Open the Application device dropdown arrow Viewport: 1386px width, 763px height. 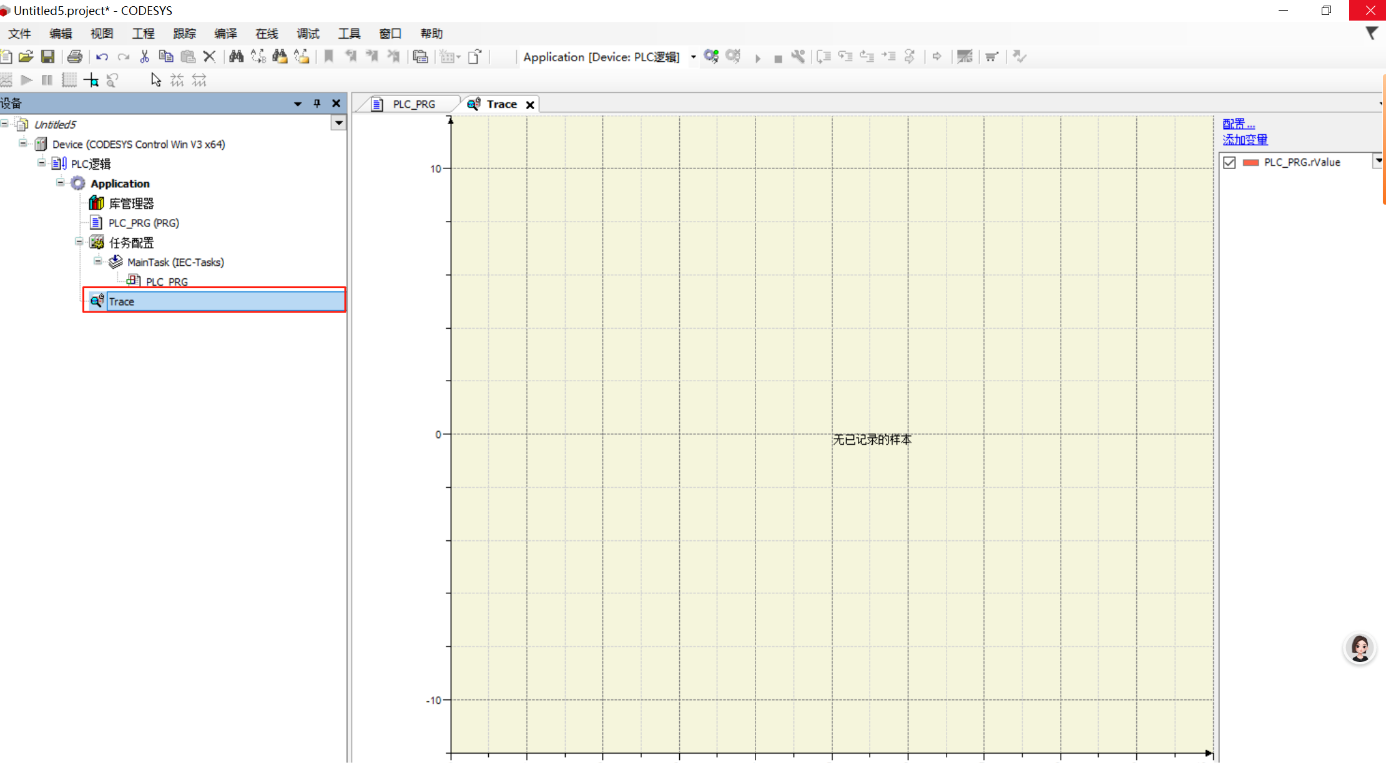coord(693,57)
